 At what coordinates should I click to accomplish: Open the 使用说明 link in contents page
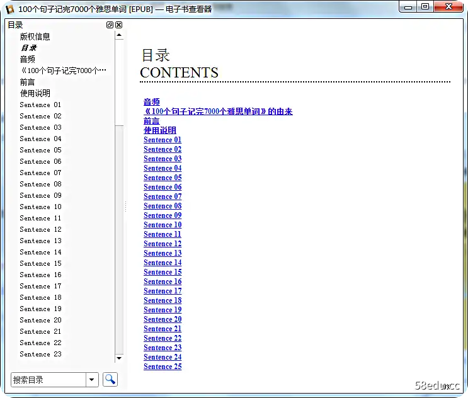point(160,130)
